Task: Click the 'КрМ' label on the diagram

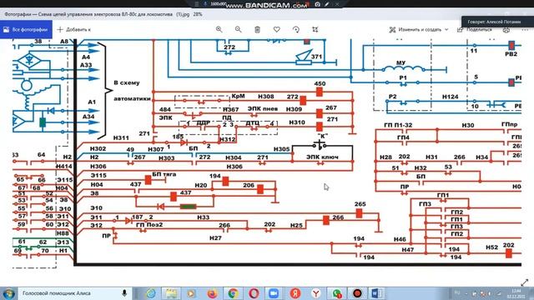Action: [x=238, y=97]
